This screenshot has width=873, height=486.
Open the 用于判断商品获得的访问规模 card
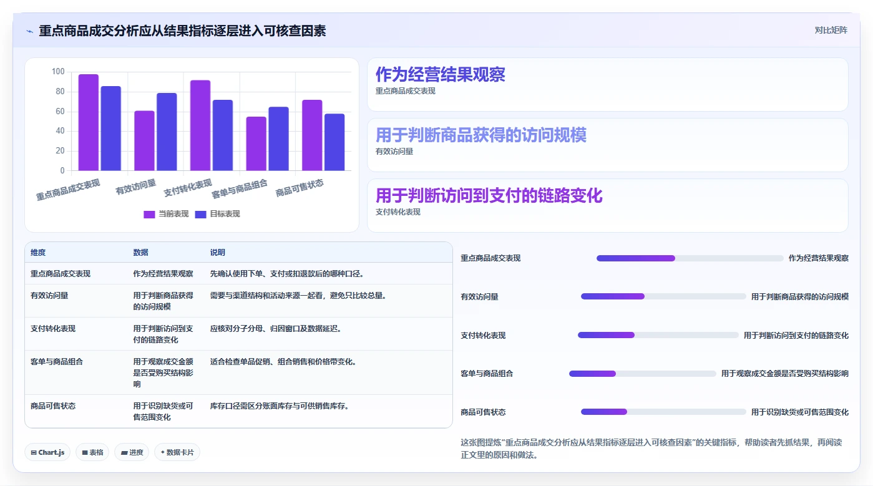pos(608,145)
